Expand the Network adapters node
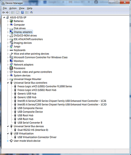The width and height of the screenshot is (131, 155). click(x=8, y=64)
